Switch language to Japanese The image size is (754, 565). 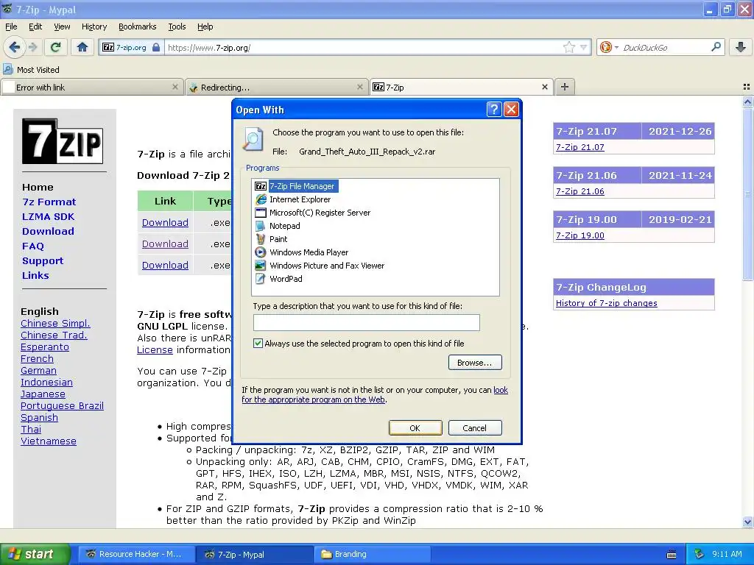click(x=43, y=394)
